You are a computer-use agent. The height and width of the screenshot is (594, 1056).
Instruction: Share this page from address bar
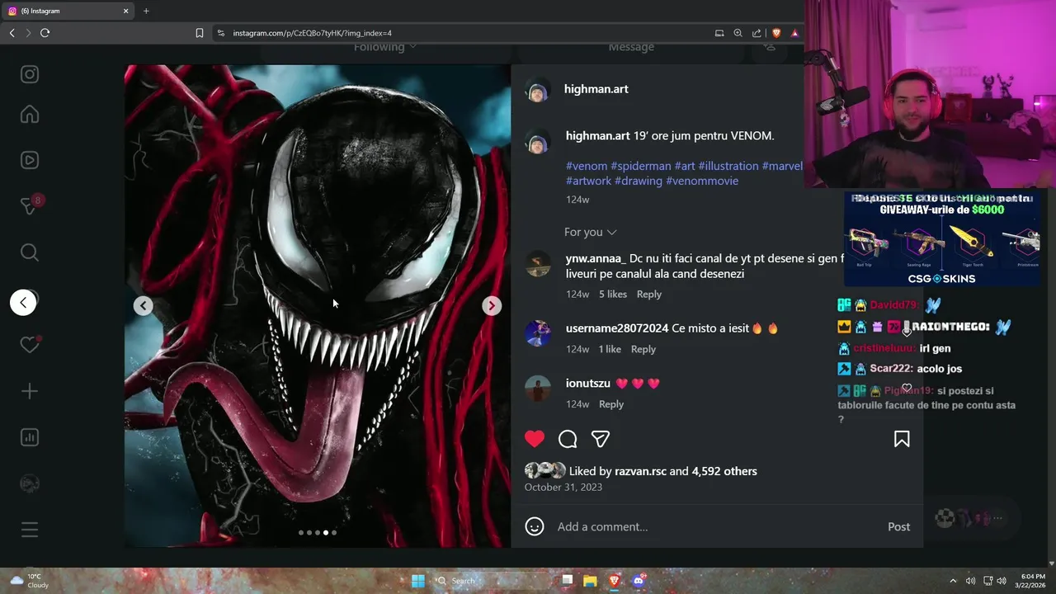[x=757, y=33]
